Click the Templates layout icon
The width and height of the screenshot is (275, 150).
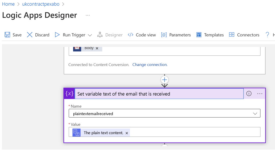pos(199,35)
